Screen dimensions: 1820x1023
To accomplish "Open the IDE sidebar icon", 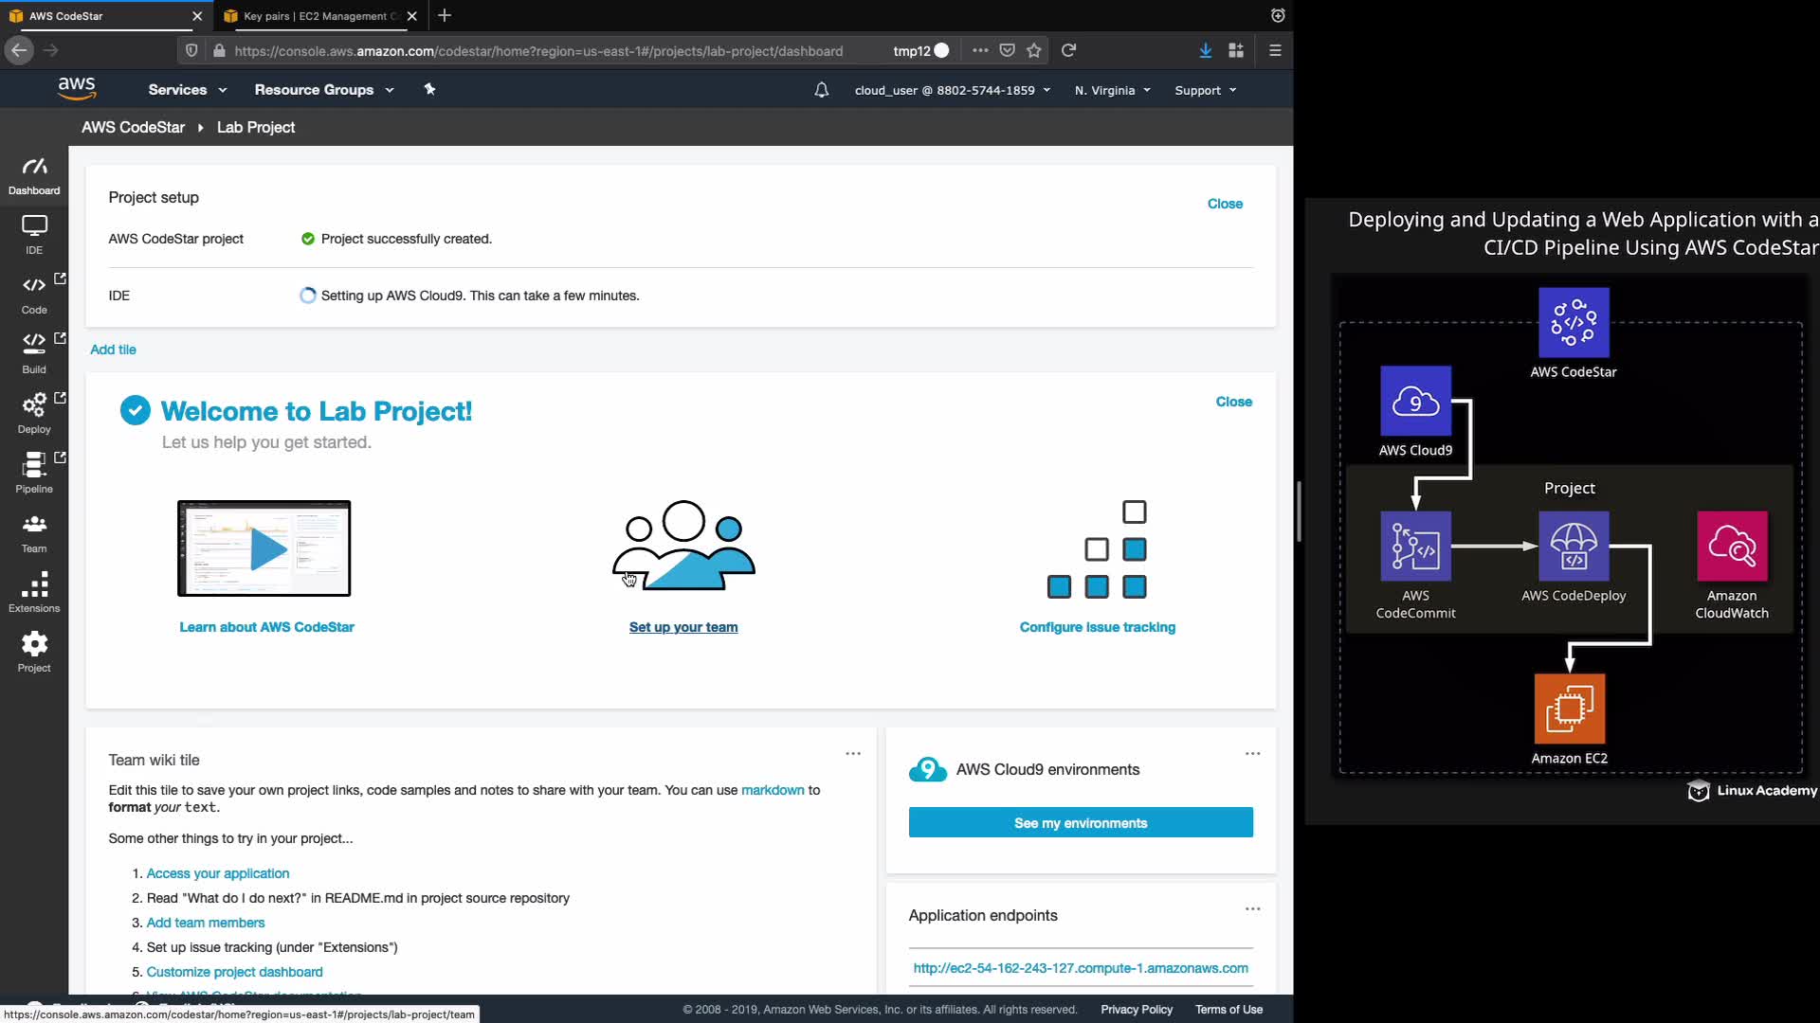I will (34, 234).
